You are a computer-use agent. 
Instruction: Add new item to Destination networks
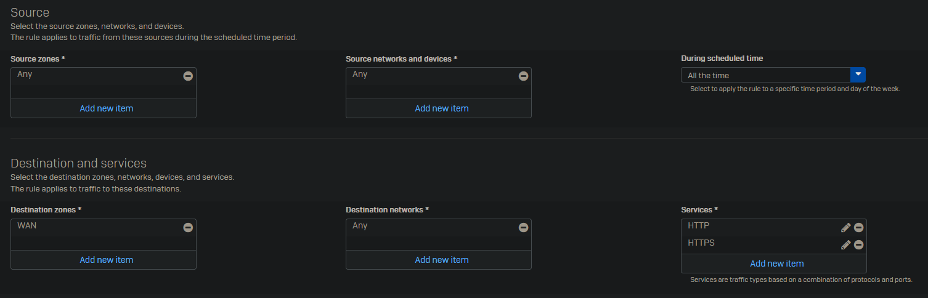pyautogui.click(x=441, y=260)
